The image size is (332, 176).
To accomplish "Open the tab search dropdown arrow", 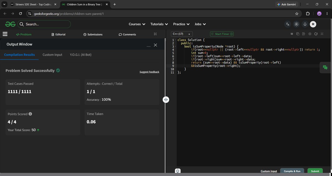I will (4, 4).
